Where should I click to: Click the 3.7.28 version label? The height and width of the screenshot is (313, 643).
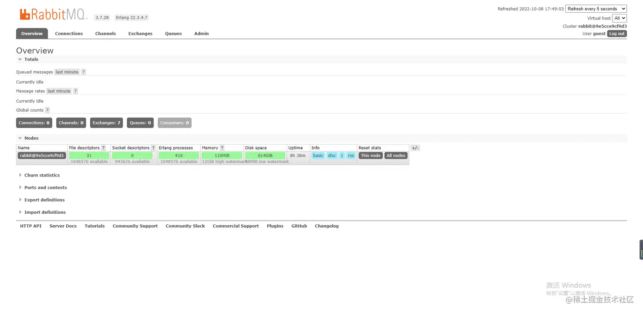point(102,18)
